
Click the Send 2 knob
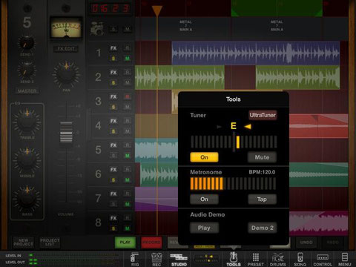click(x=27, y=71)
